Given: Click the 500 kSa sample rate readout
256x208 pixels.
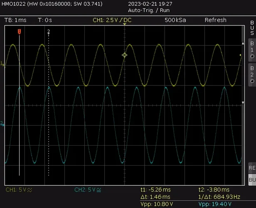Looking at the screenshot, I should [175, 20].
